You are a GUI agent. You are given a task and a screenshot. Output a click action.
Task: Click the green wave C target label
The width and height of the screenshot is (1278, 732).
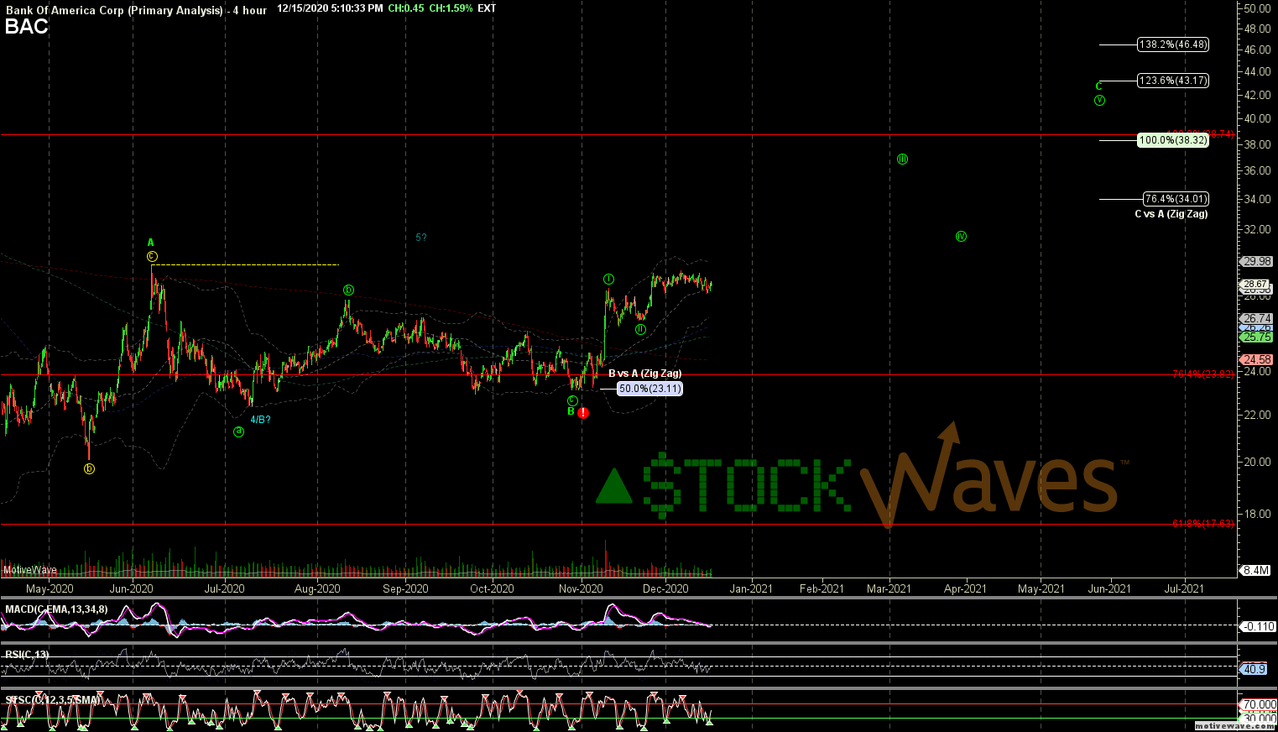point(1098,86)
